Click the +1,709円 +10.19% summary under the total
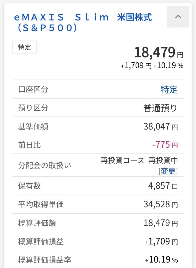 click(x=152, y=66)
